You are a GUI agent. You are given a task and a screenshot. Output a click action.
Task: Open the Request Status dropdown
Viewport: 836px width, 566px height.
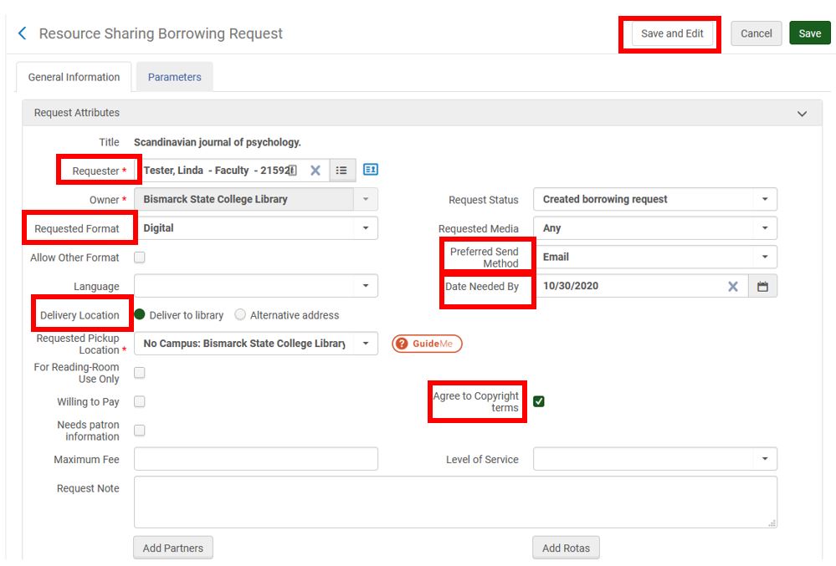[x=763, y=198]
